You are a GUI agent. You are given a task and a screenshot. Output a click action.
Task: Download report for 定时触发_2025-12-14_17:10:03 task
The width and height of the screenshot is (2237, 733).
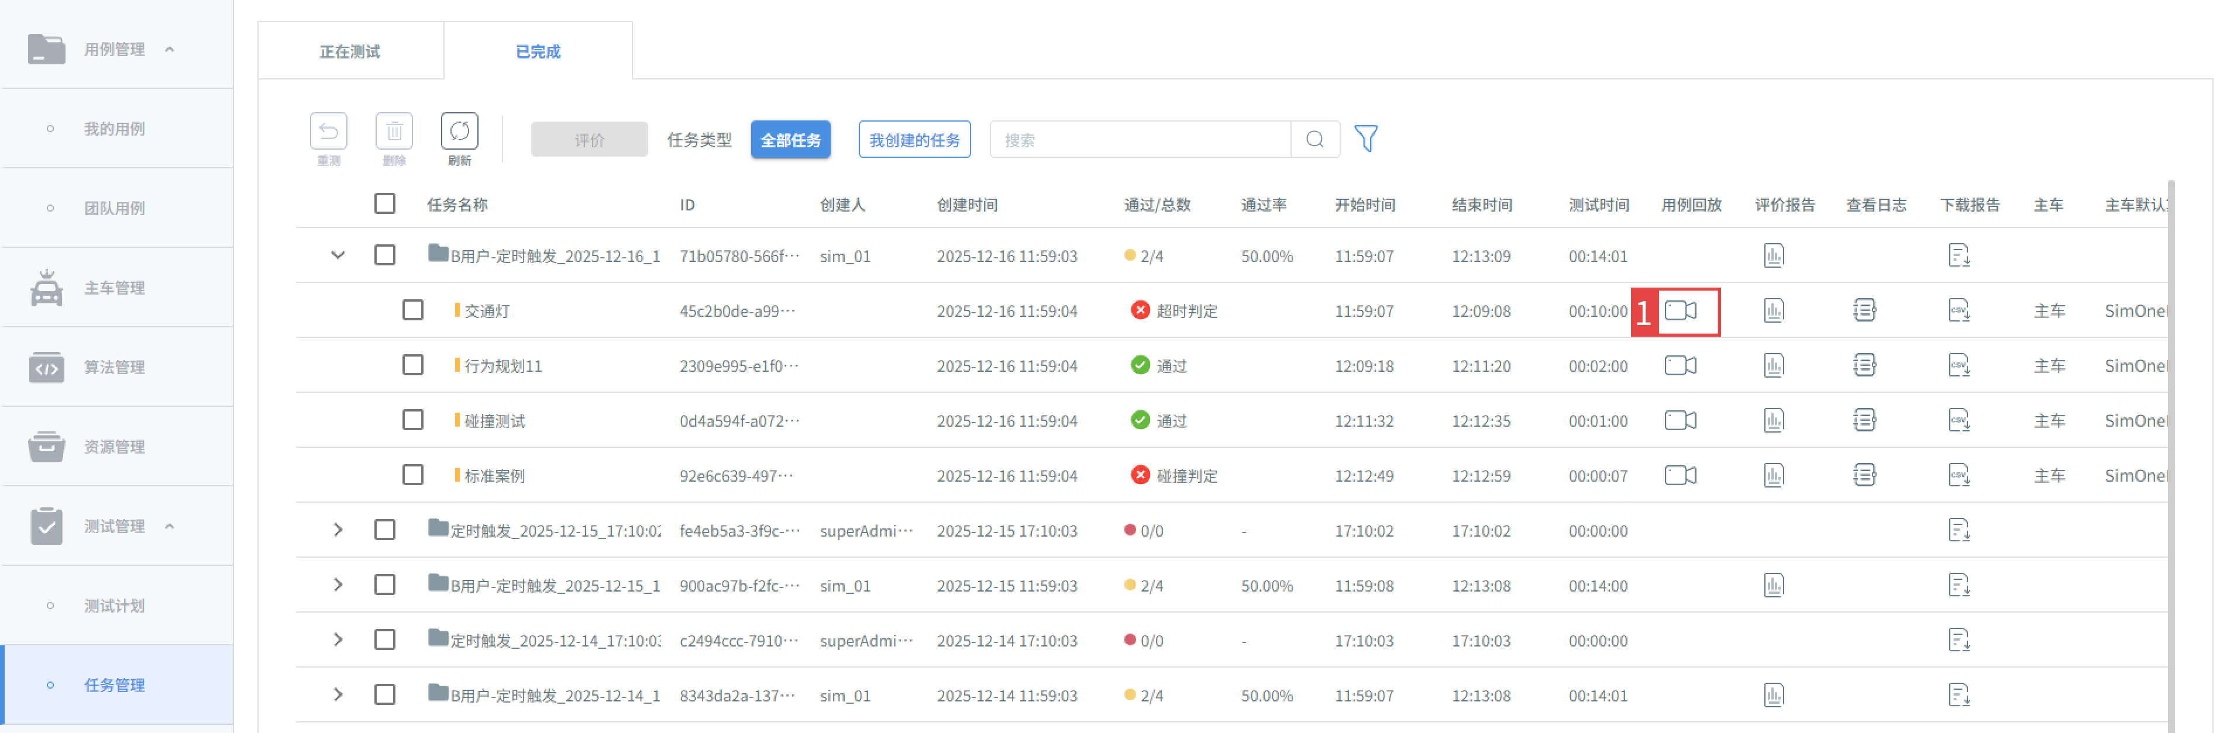point(1959,640)
